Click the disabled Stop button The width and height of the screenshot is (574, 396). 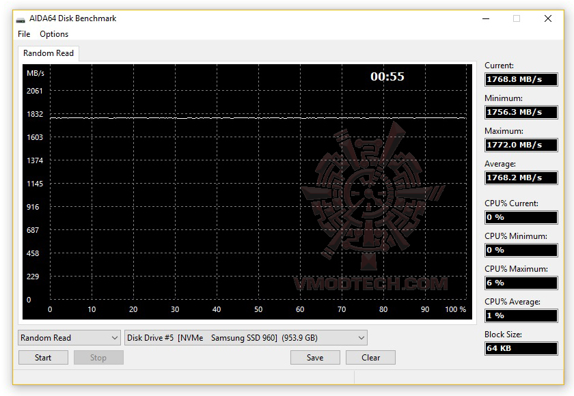[x=98, y=358]
